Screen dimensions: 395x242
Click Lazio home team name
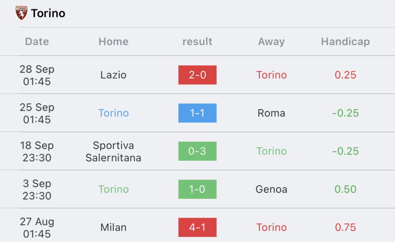(113, 75)
